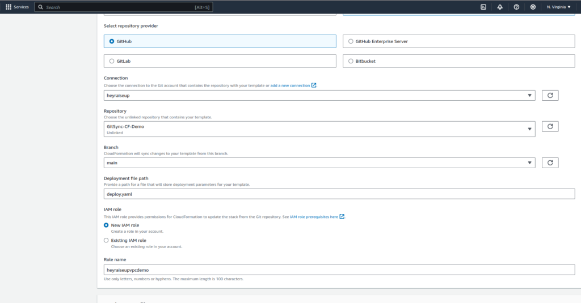The width and height of the screenshot is (581, 303).
Task: Select Existing IAM role option
Action: pyautogui.click(x=106, y=240)
